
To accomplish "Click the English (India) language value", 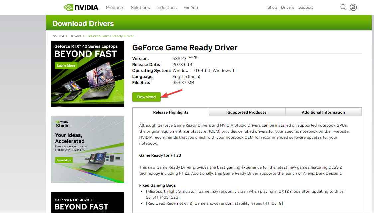I will tap(186, 77).
